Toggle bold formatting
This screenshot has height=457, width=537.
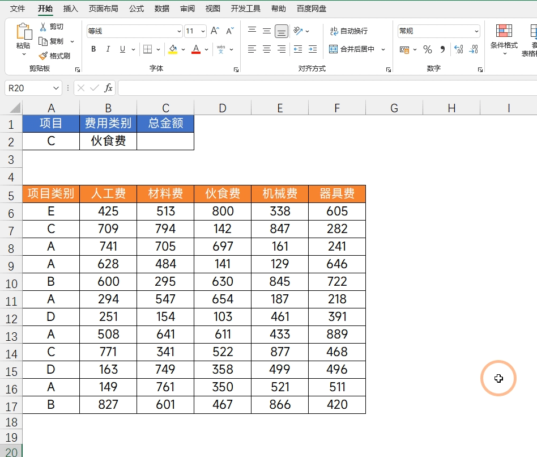(x=93, y=49)
